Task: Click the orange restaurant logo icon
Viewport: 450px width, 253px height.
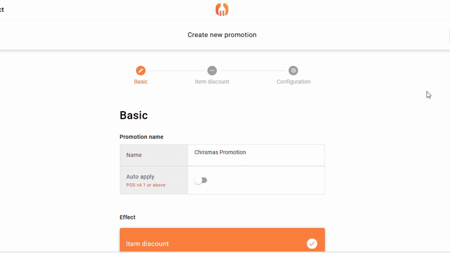Action: tap(222, 9)
